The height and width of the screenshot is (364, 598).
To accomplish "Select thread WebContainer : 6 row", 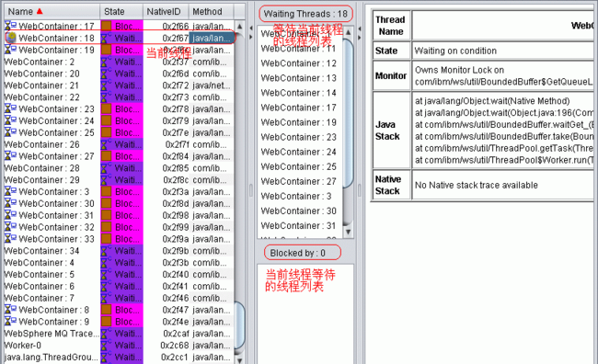I will 119,286.
